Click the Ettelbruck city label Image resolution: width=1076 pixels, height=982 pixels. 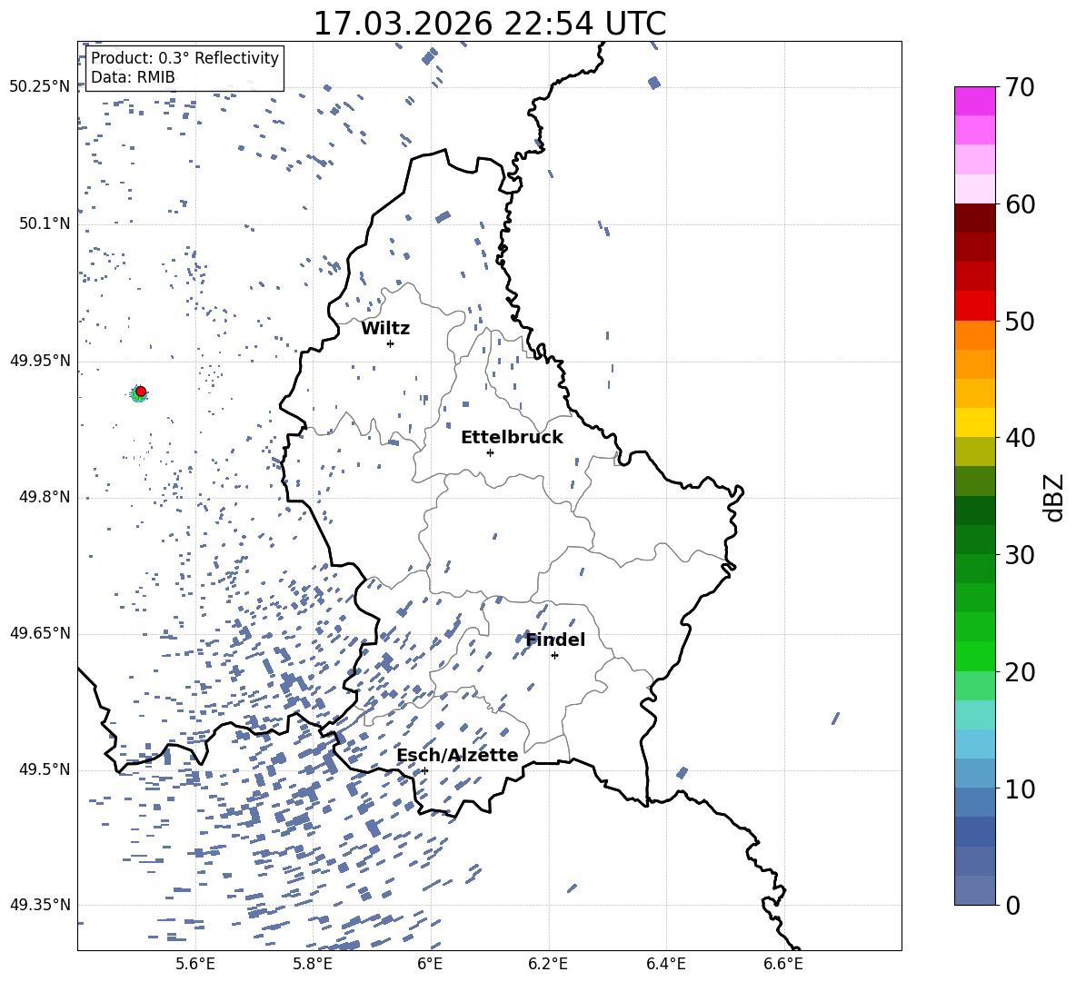click(x=512, y=438)
